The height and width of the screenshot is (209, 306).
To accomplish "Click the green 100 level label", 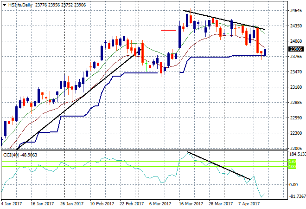I will (292, 167).
